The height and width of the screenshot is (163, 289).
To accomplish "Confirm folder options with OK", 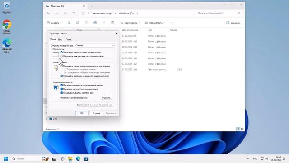I will (x=82, y=113).
